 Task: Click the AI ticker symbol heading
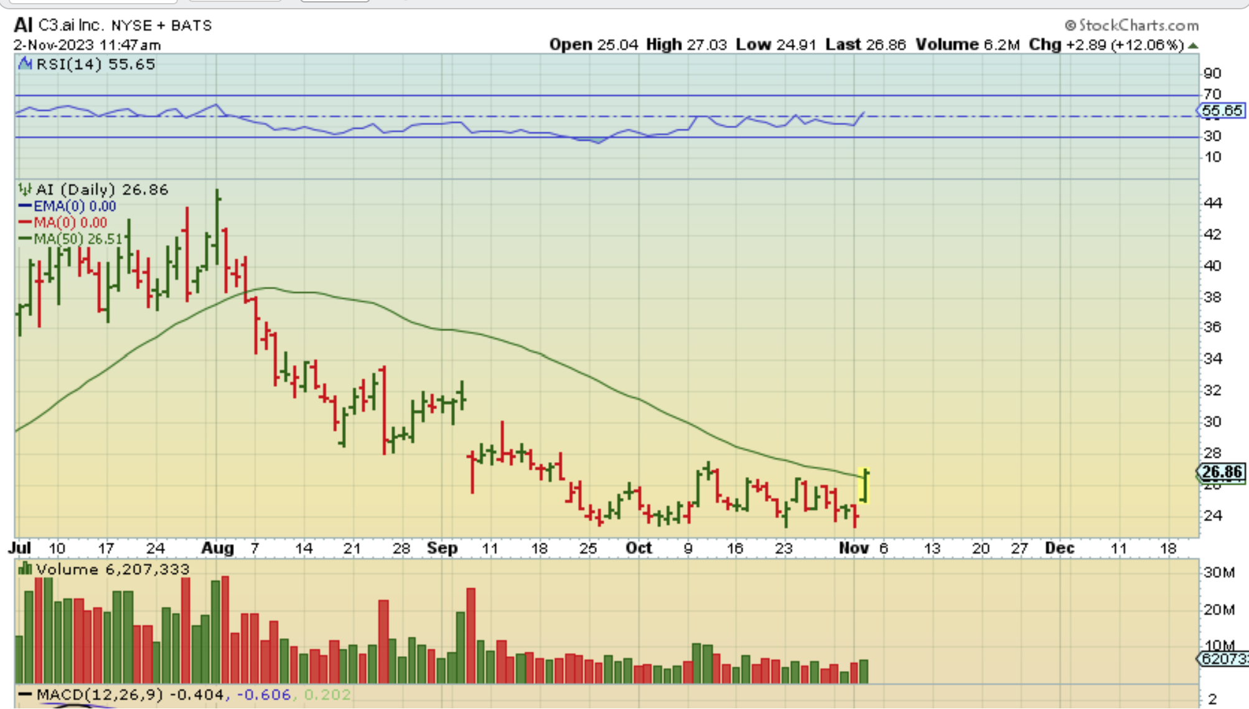pyautogui.click(x=23, y=25)
